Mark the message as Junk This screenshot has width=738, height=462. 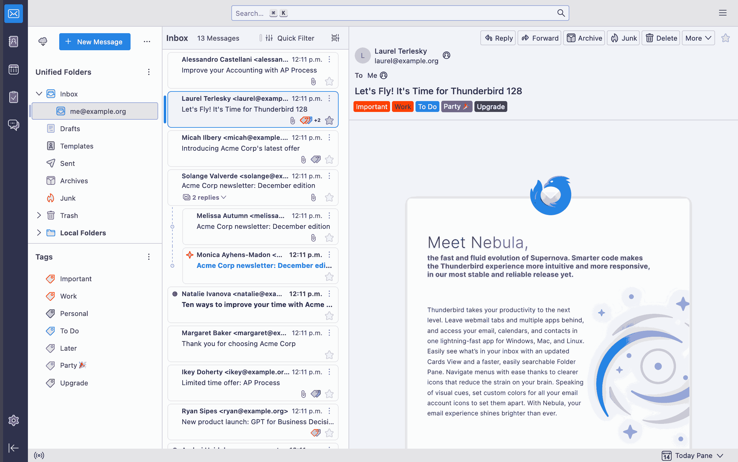(623, 38)
